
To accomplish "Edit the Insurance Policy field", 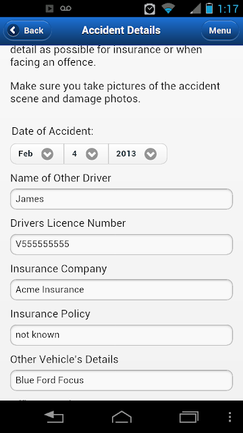I will tap(122, 335).
